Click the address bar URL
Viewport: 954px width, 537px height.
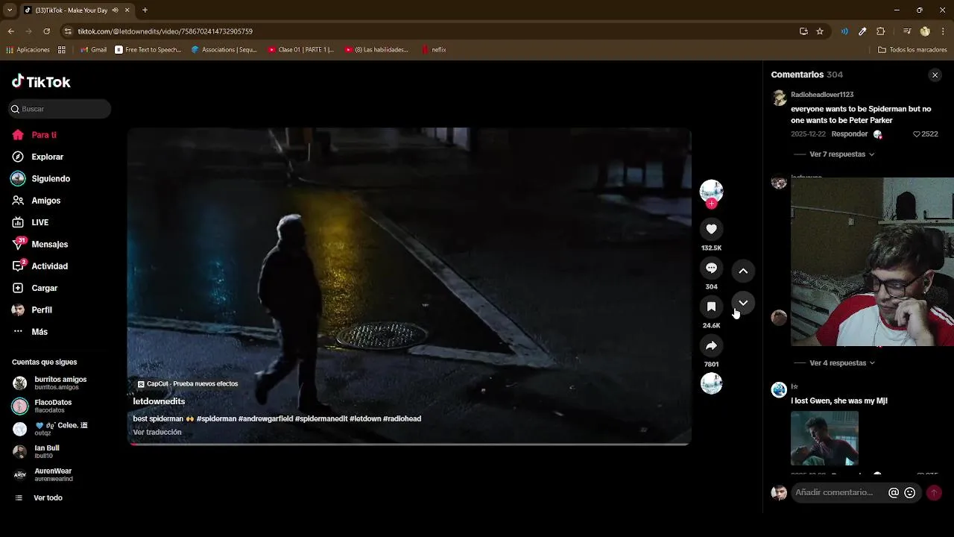click(165, 31)
